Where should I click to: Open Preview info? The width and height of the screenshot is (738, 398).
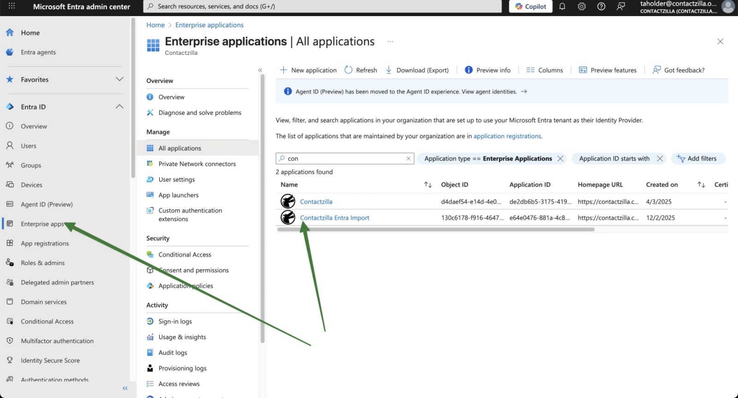point(488,70)
